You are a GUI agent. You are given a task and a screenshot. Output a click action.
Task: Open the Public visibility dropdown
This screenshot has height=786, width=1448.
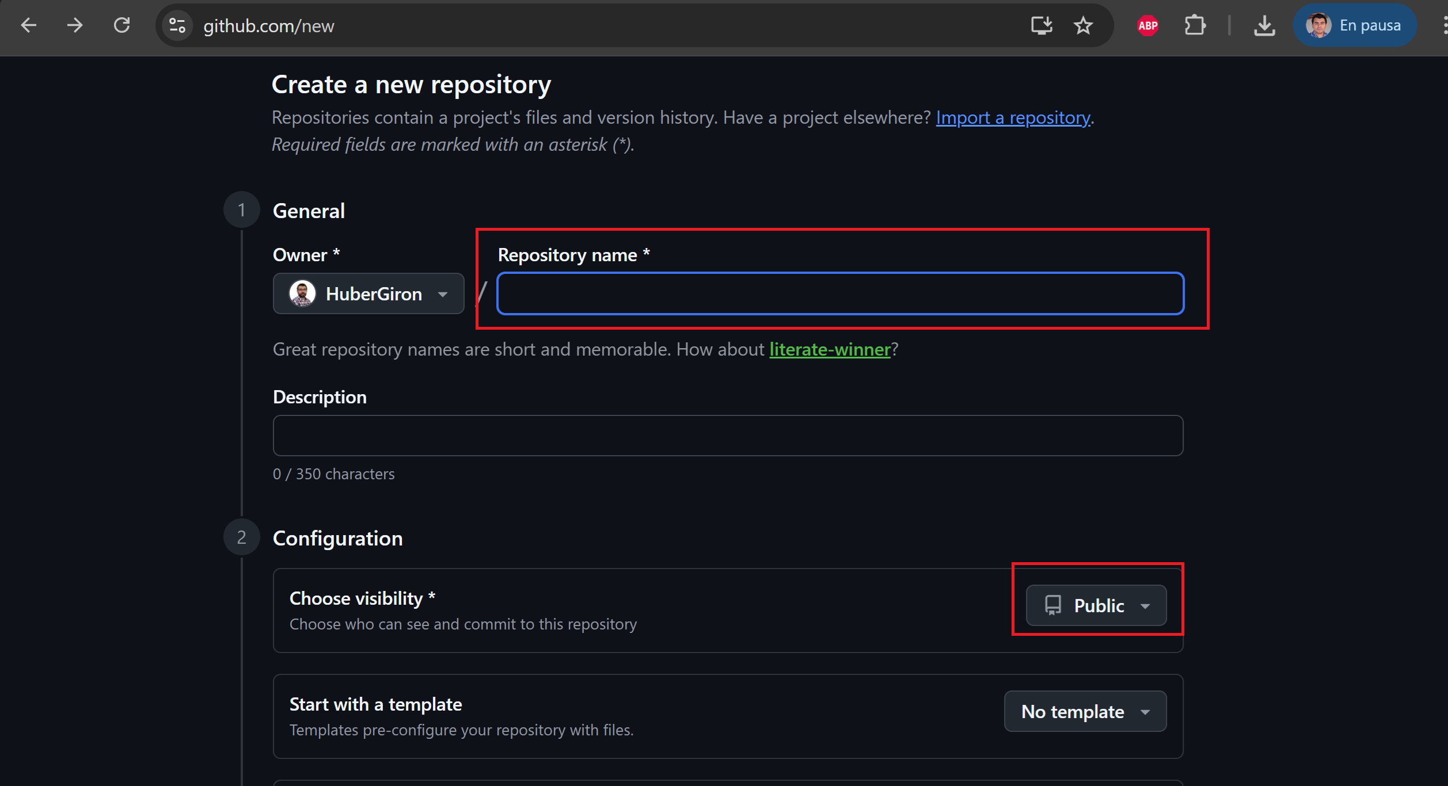tap(1096, 605)
